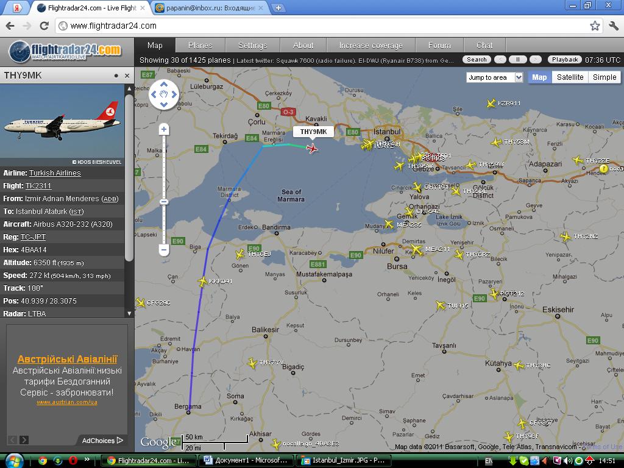Open the Settings tab
The height and width of the screenshot is (468, 624).
coord(252,45)
